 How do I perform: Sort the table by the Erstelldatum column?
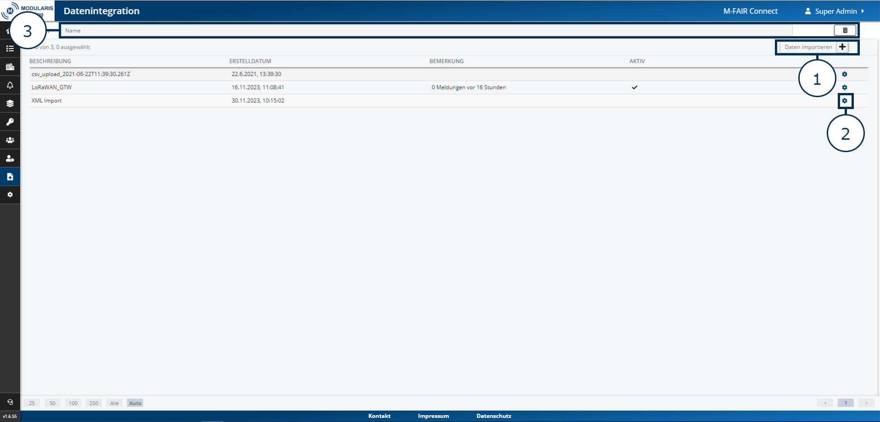[x=250, y=61]
